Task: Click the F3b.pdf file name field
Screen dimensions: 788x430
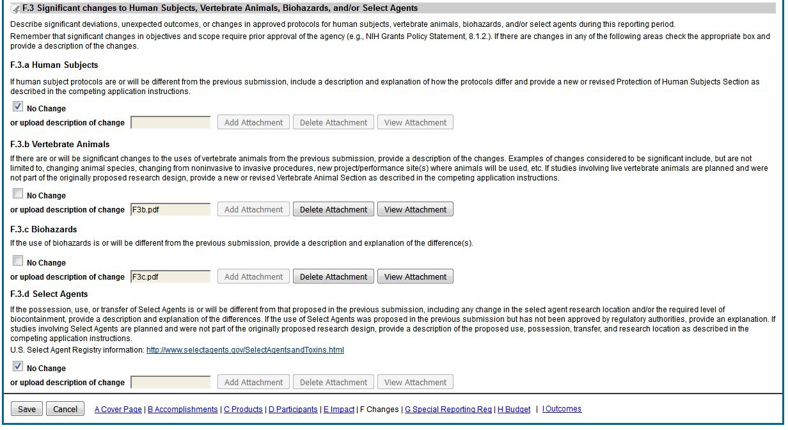Action: pos(170,210)
